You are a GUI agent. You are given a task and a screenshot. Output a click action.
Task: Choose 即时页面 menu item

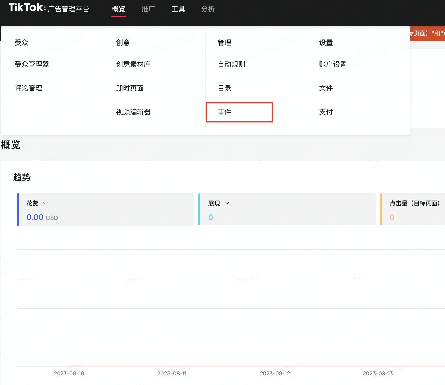130,88
